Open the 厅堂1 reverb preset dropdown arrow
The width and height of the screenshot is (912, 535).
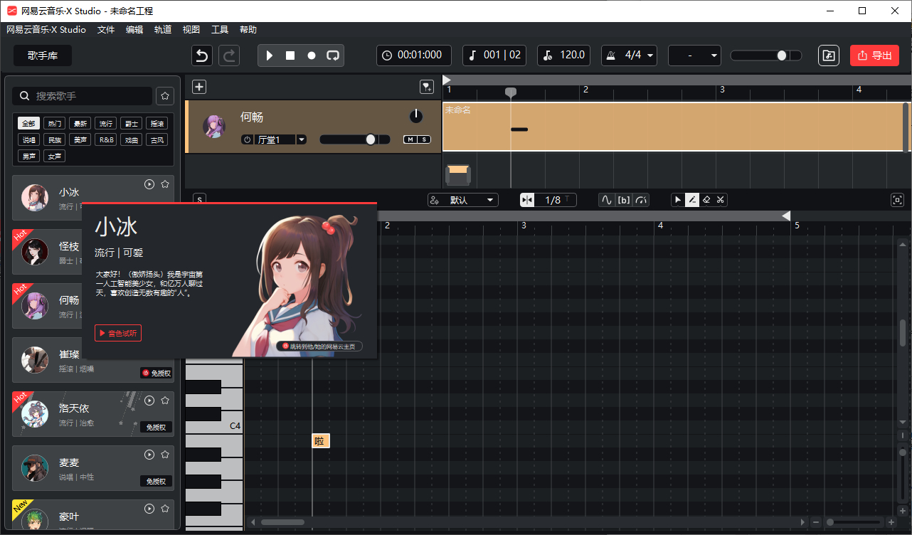click(x=302, y=139)
